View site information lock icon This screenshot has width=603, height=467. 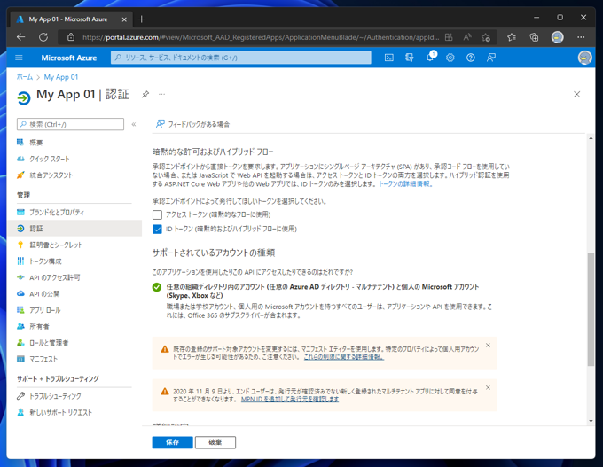[71, 37]
